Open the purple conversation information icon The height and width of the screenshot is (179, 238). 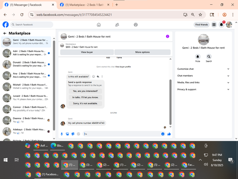pos(168,36)
